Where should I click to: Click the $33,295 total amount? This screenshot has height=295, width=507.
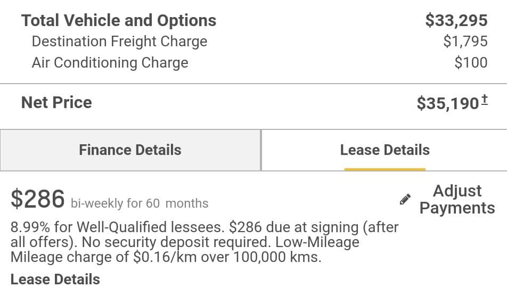(456, 21)
